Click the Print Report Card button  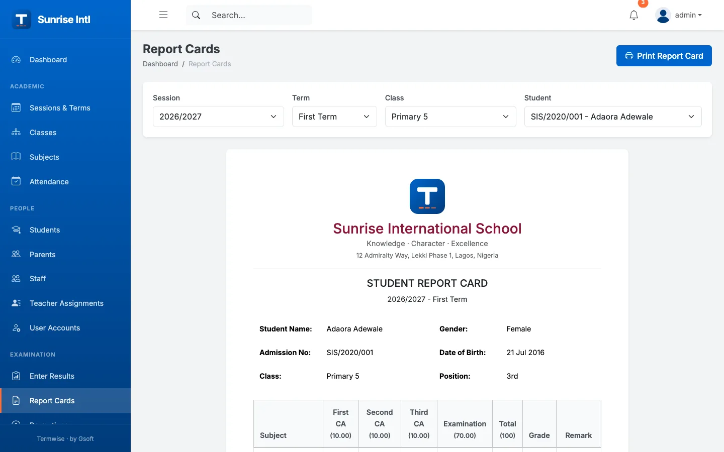pos(664,56)
